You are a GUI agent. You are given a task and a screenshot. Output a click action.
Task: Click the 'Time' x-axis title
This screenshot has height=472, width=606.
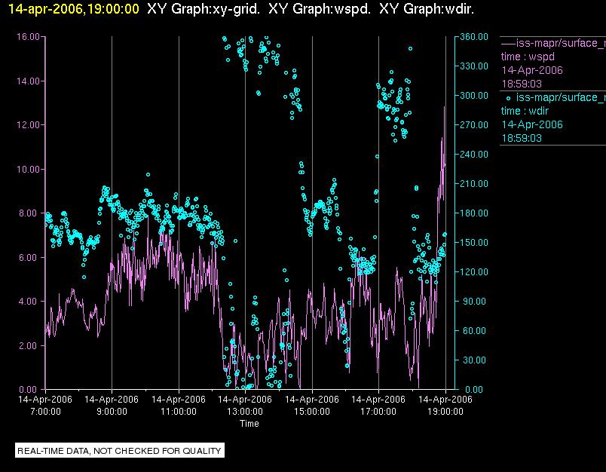[x=249, y=424]
